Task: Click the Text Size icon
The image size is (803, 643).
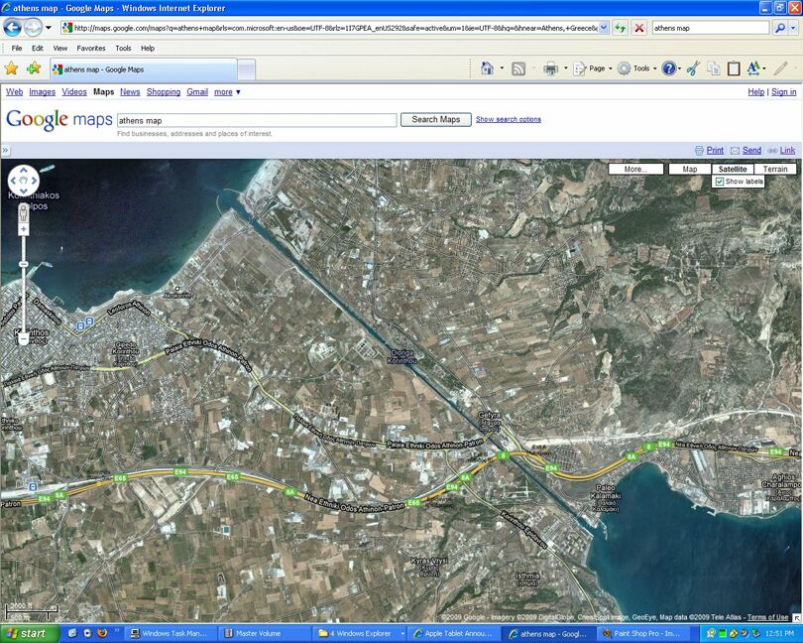Action: coord(753,68)
